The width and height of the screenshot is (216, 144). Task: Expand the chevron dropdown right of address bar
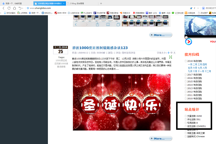click(x=198, y=8)
